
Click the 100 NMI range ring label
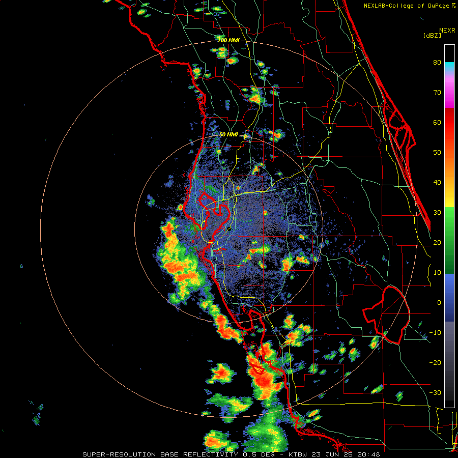click(x=228, y=40)
